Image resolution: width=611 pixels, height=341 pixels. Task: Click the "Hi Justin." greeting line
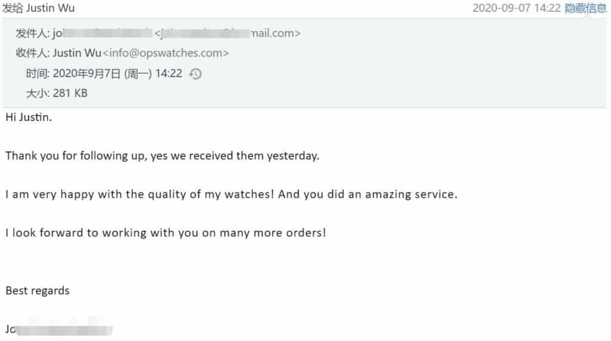point(29,117)
